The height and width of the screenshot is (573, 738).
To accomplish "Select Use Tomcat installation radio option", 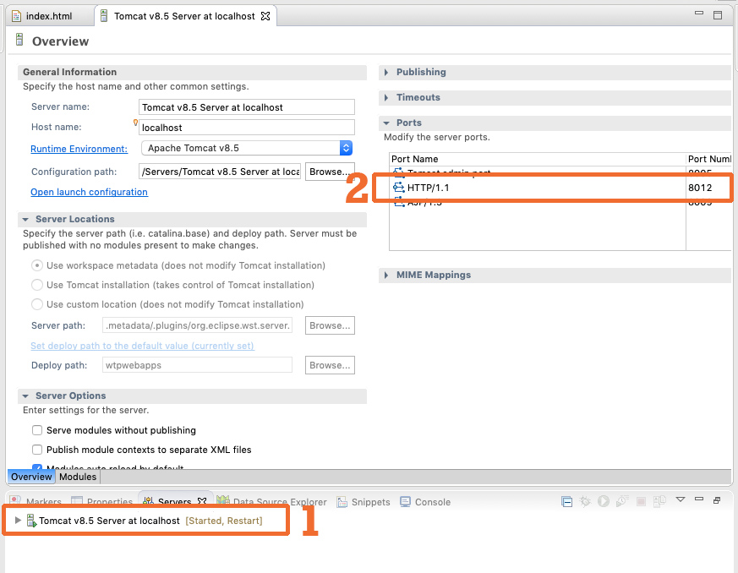I will (37, 285).
